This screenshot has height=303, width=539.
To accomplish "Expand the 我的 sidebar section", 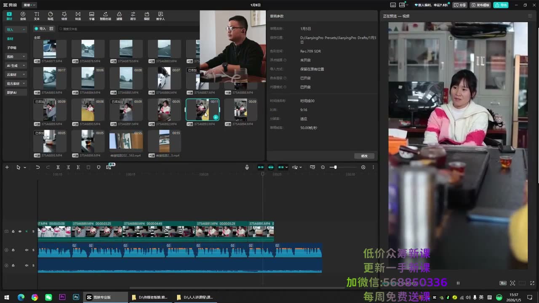I will pyautogui.click(x=16, y=56).
